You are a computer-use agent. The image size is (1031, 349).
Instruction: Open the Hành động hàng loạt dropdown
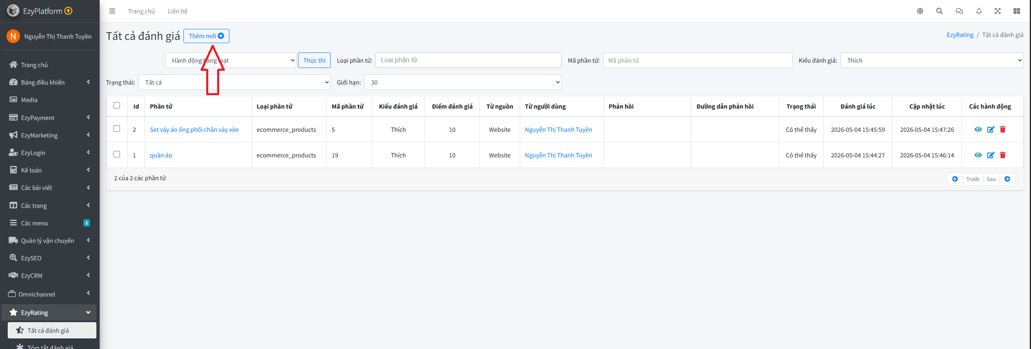(231, 60)
